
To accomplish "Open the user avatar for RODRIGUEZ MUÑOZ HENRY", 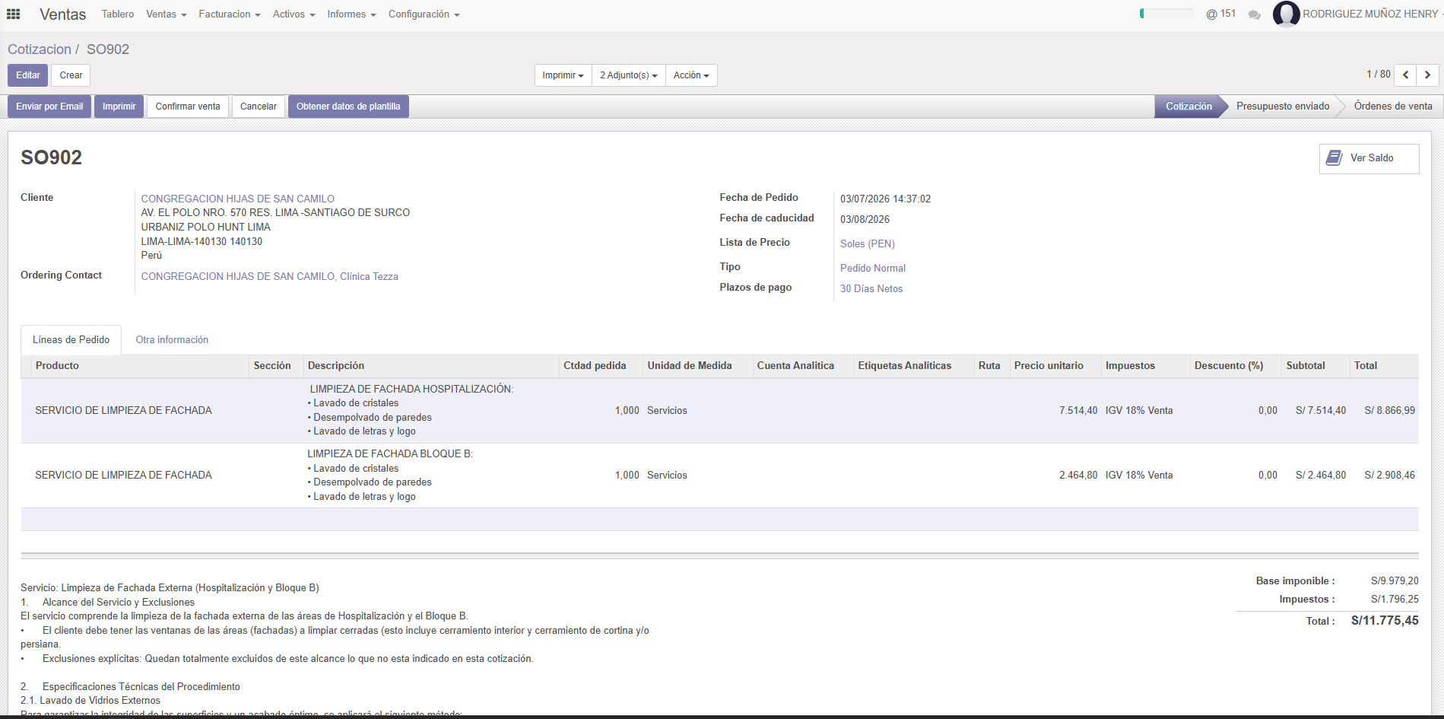I will (1286, 14).
